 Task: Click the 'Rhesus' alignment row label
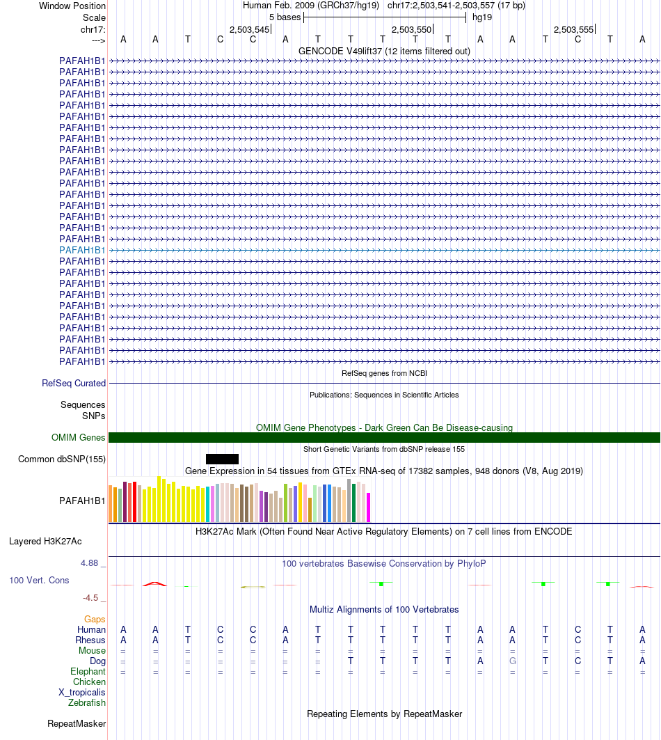click(x=90, y=640)
